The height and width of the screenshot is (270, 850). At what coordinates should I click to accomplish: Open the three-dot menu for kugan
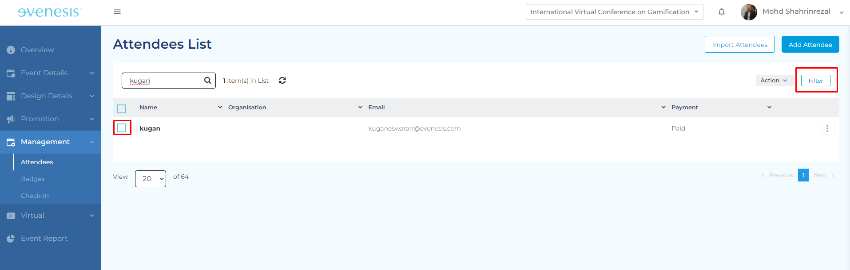[827, 128]
